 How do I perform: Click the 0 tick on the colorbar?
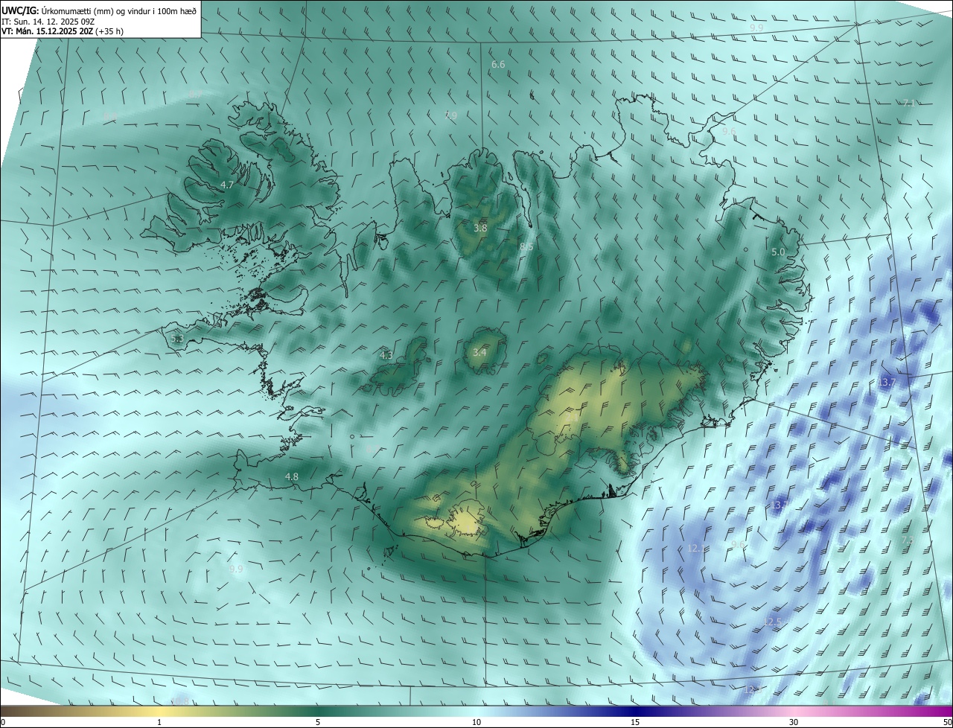(3, 723)
